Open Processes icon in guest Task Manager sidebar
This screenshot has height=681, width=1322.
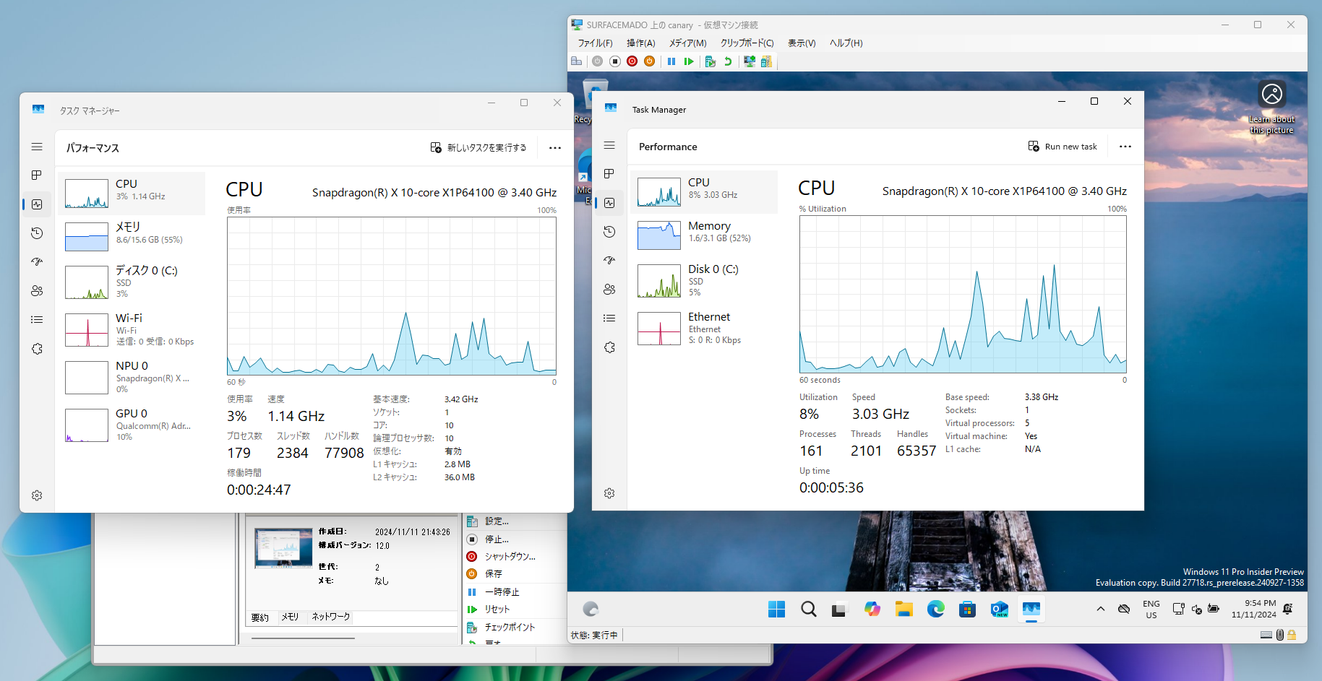tap(609, 174)
